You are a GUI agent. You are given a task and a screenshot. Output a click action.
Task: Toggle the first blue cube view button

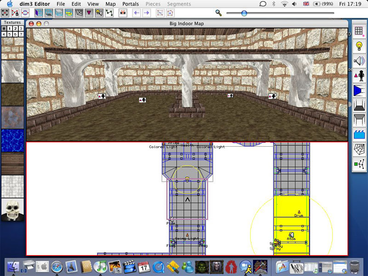click(x=38, y=13)
